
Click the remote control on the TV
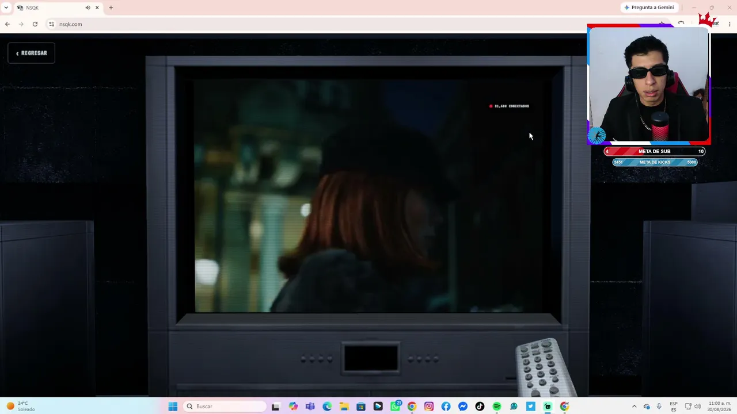544,368
